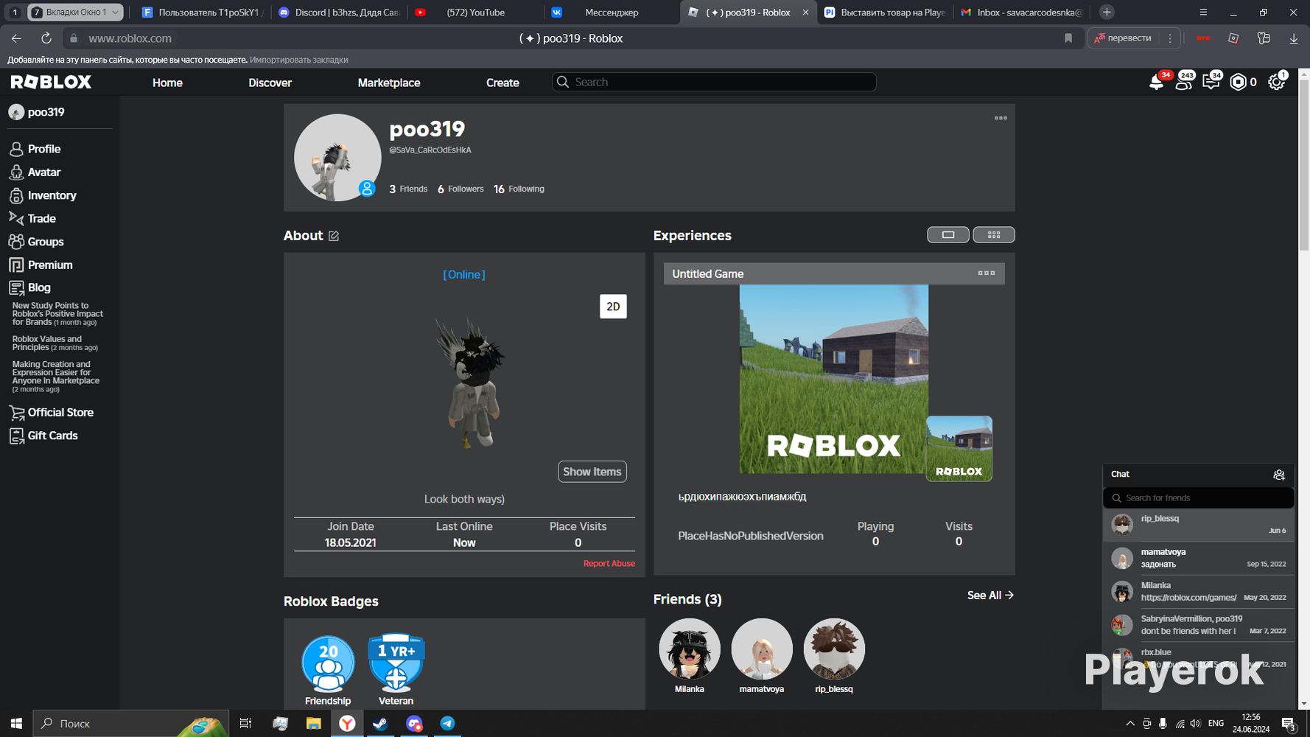The width and height of the screenshot is (1310, 737).
Task: Click the Roblox search field
Action: point(714,82)
